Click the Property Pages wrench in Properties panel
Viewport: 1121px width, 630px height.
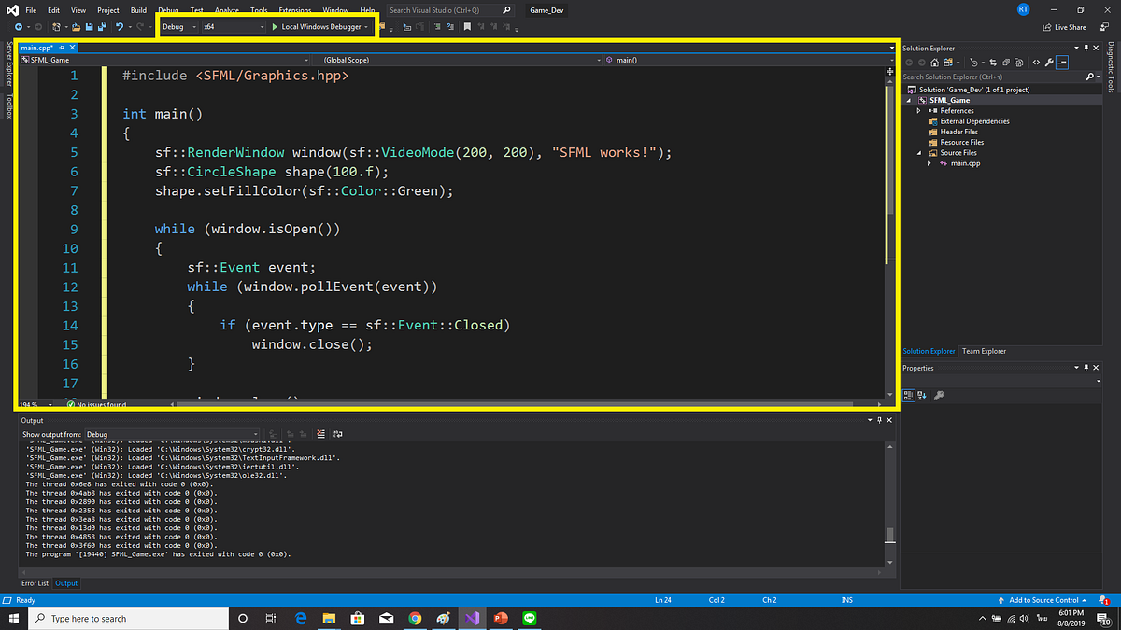(x=939, y=396)
